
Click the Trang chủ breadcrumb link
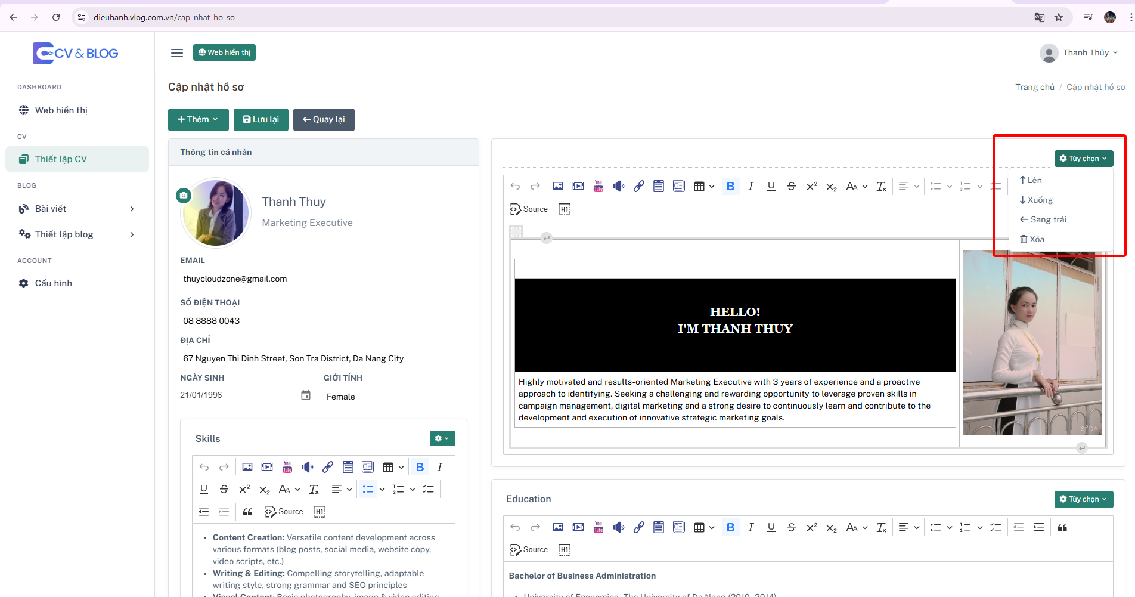coord(1035,87)
